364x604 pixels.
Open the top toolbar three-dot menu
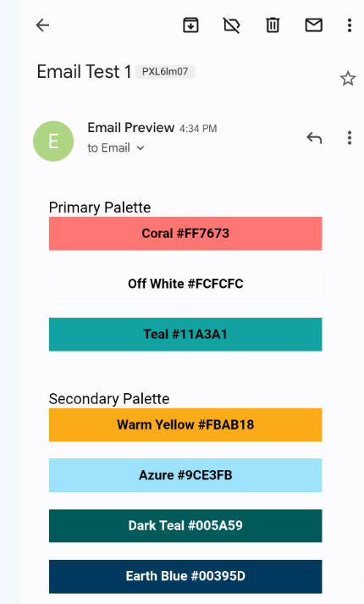[350, 25]
